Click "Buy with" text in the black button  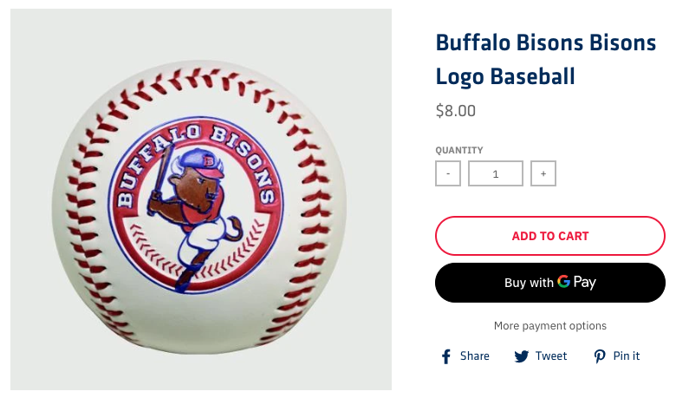[x=529, y=283]
